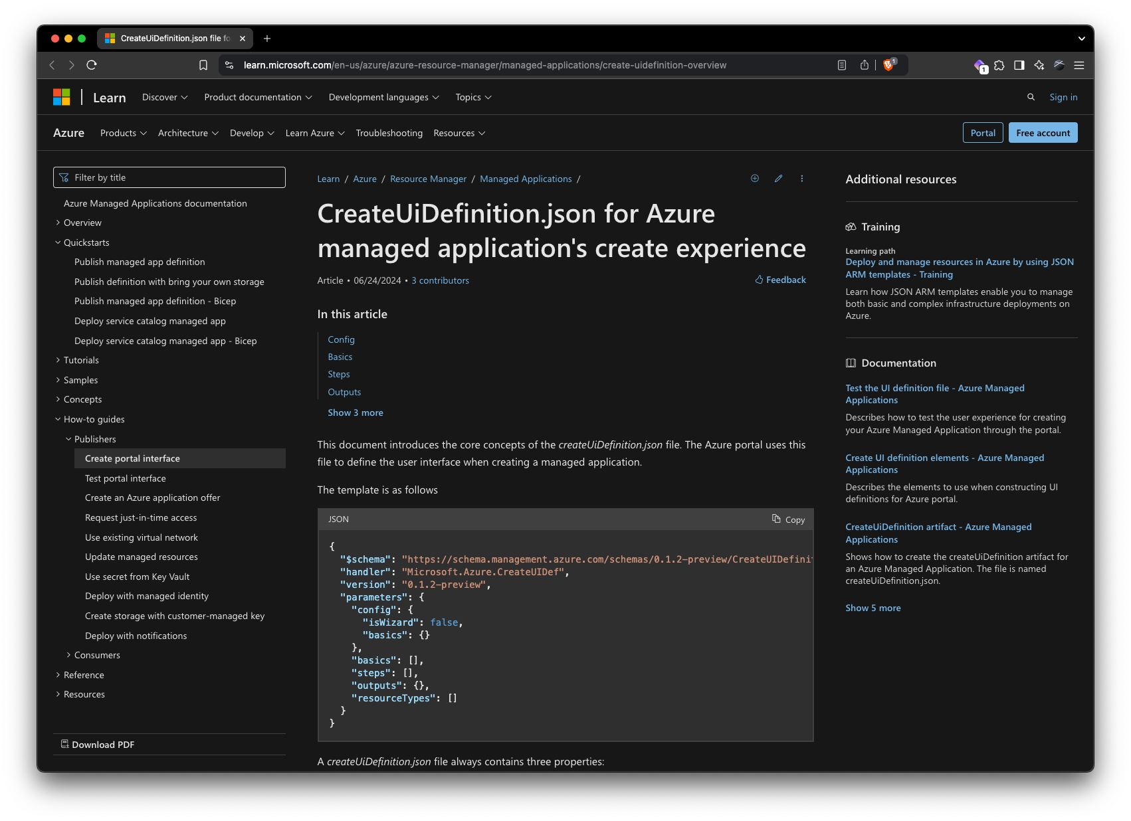Screen dimensions: 1131x821
Task: Collapse the How-to guides node
Action: point(58,419)
